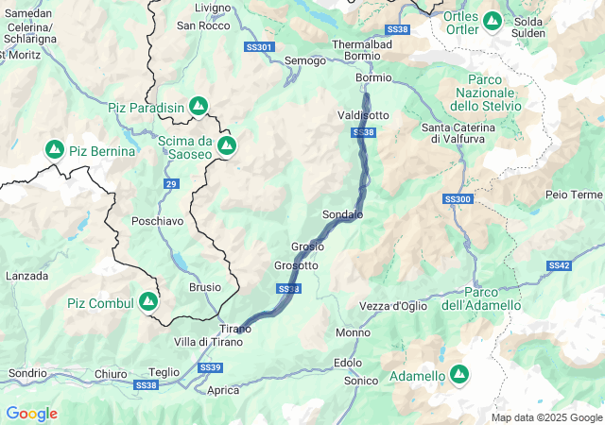This screenshot has height=425, width=605.
Task: Select the Piz Bernina mountain icon
Action: tap(55, 150)
